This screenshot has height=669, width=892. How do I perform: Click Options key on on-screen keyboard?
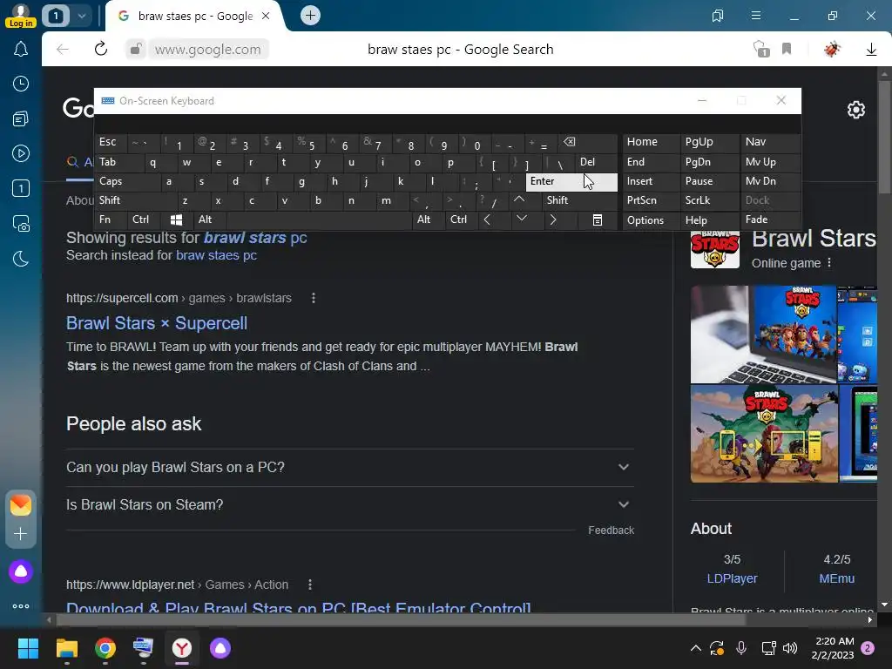(x=651, y=220)
